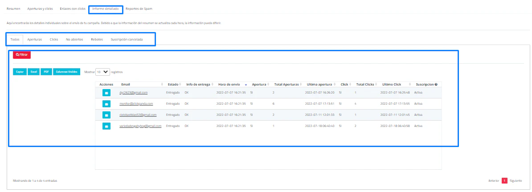Image resolution: width=532 pixels, height=192 pixels.
Task: Sort by the Hora de envio column
Action: tap(232, 84)
